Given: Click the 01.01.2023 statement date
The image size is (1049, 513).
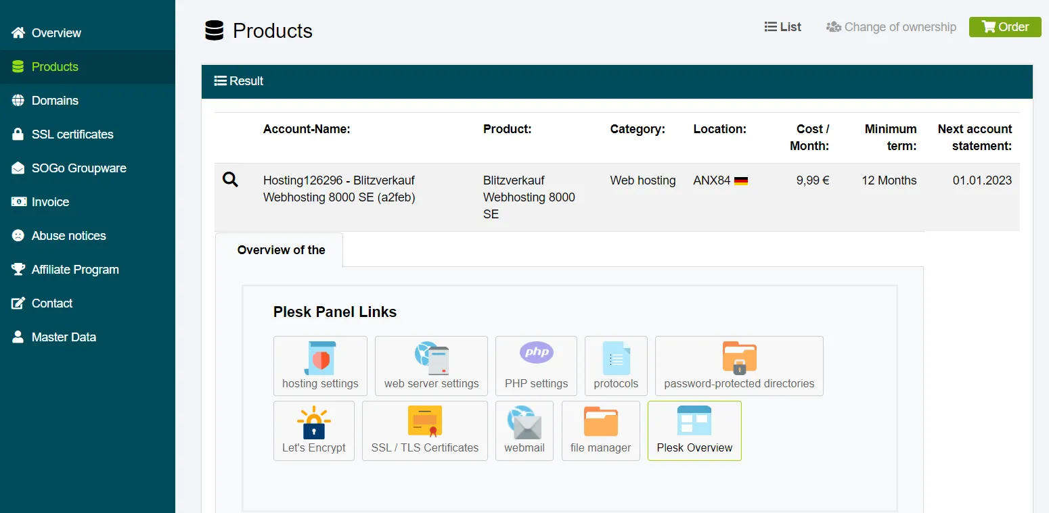Looking at the screenshot, I should click(x=982, y=180).
